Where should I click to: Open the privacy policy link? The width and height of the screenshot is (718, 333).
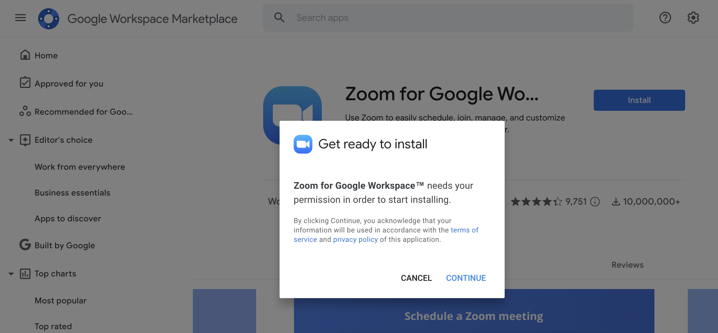(x=355, y=239)
